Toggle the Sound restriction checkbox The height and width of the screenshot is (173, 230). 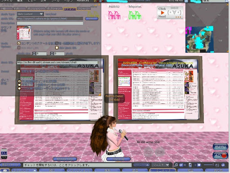[x=19, y=71]
